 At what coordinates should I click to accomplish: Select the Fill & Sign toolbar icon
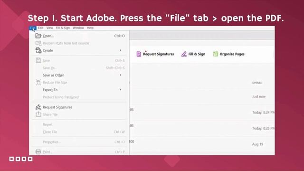(x=184, y=54)
